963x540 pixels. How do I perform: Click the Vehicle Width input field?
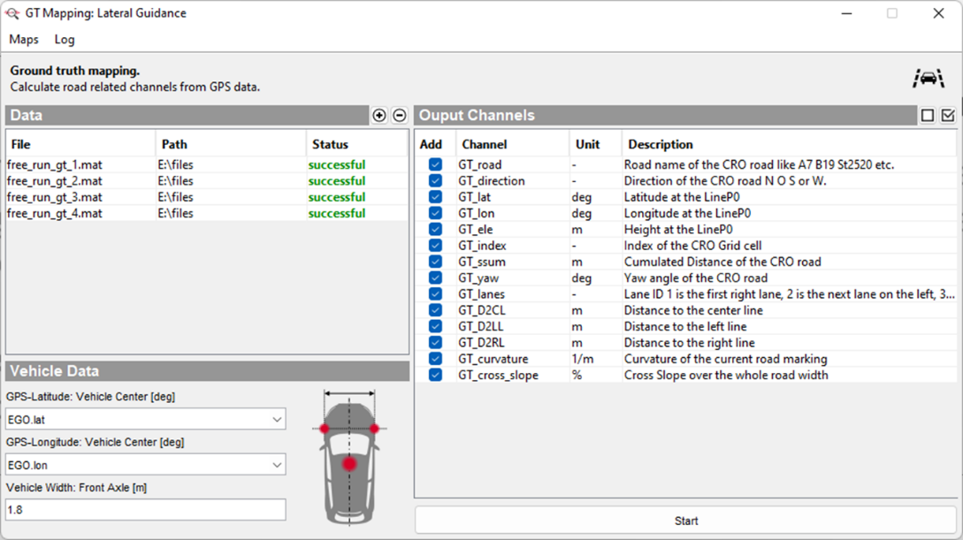coord(146,510)
